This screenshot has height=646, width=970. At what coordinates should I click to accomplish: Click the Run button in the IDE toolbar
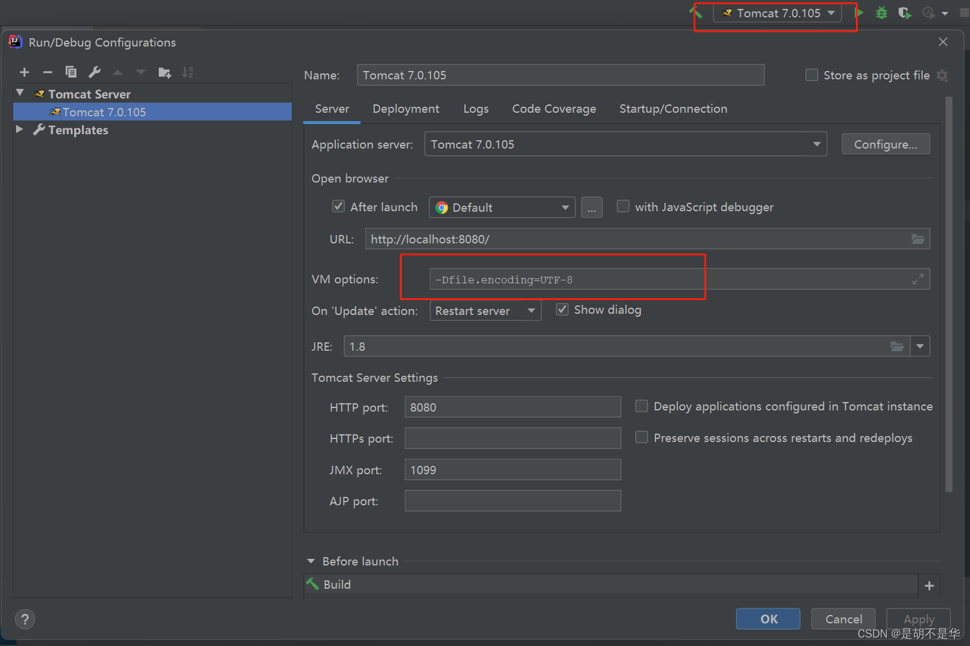click(860, 13)
